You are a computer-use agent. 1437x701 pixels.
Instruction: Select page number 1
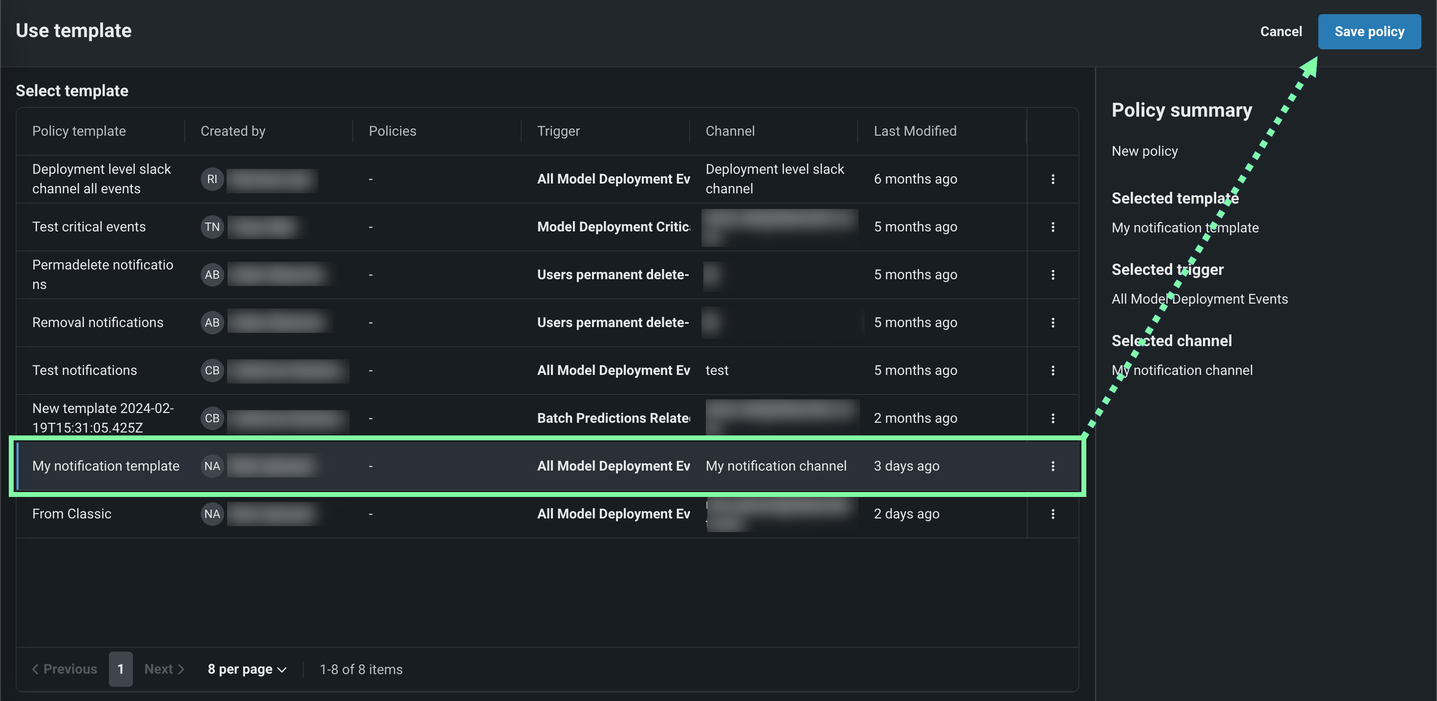121,669
